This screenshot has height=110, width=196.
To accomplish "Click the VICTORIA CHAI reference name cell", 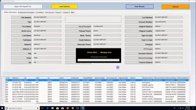I will (147, 87).
